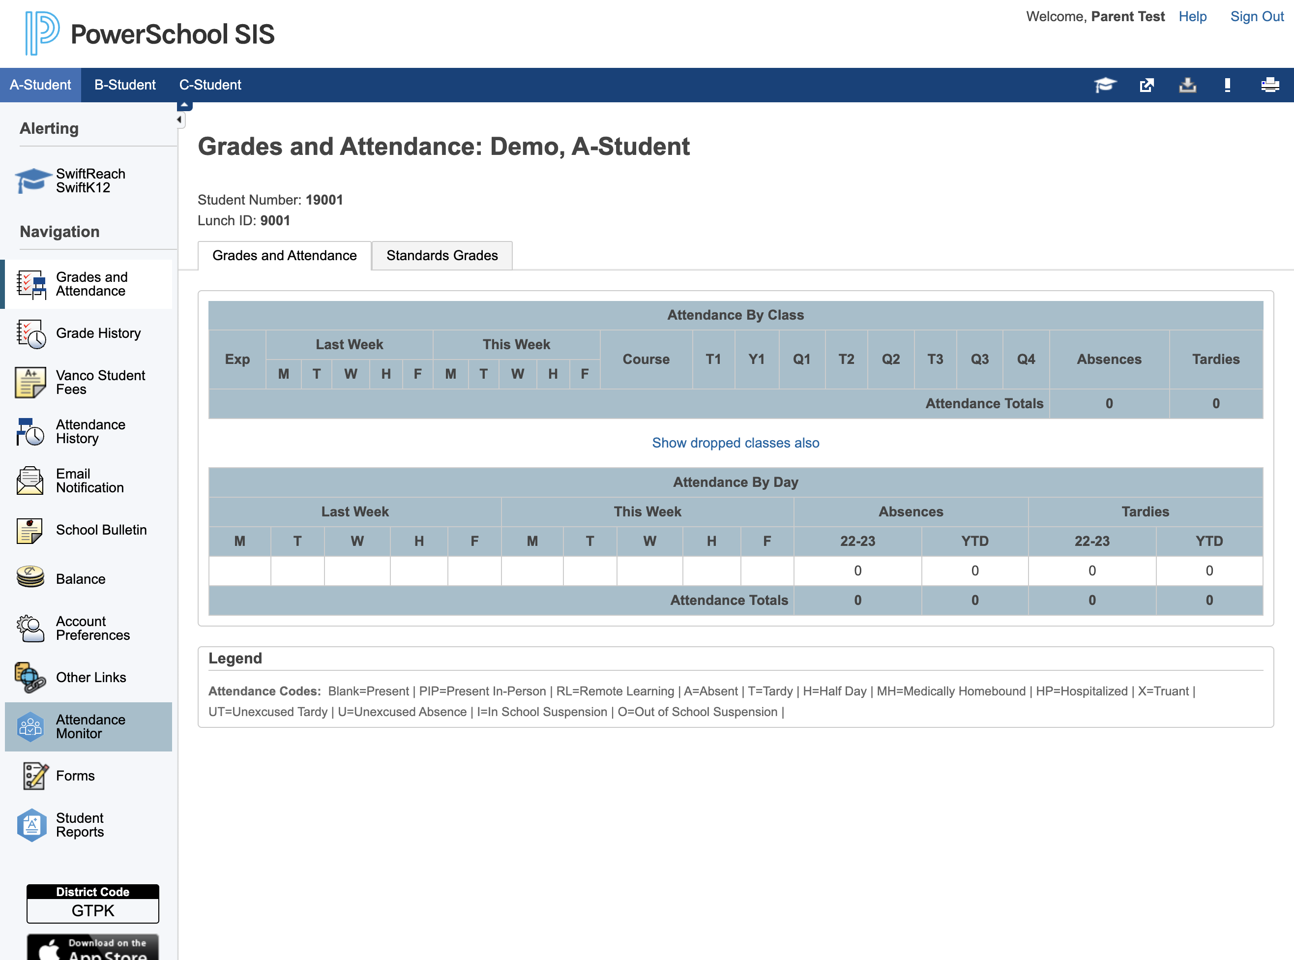Open the Balance coins icon
Screen dimensions: 1294x960
pyautogui.click(x=30, y=576)
